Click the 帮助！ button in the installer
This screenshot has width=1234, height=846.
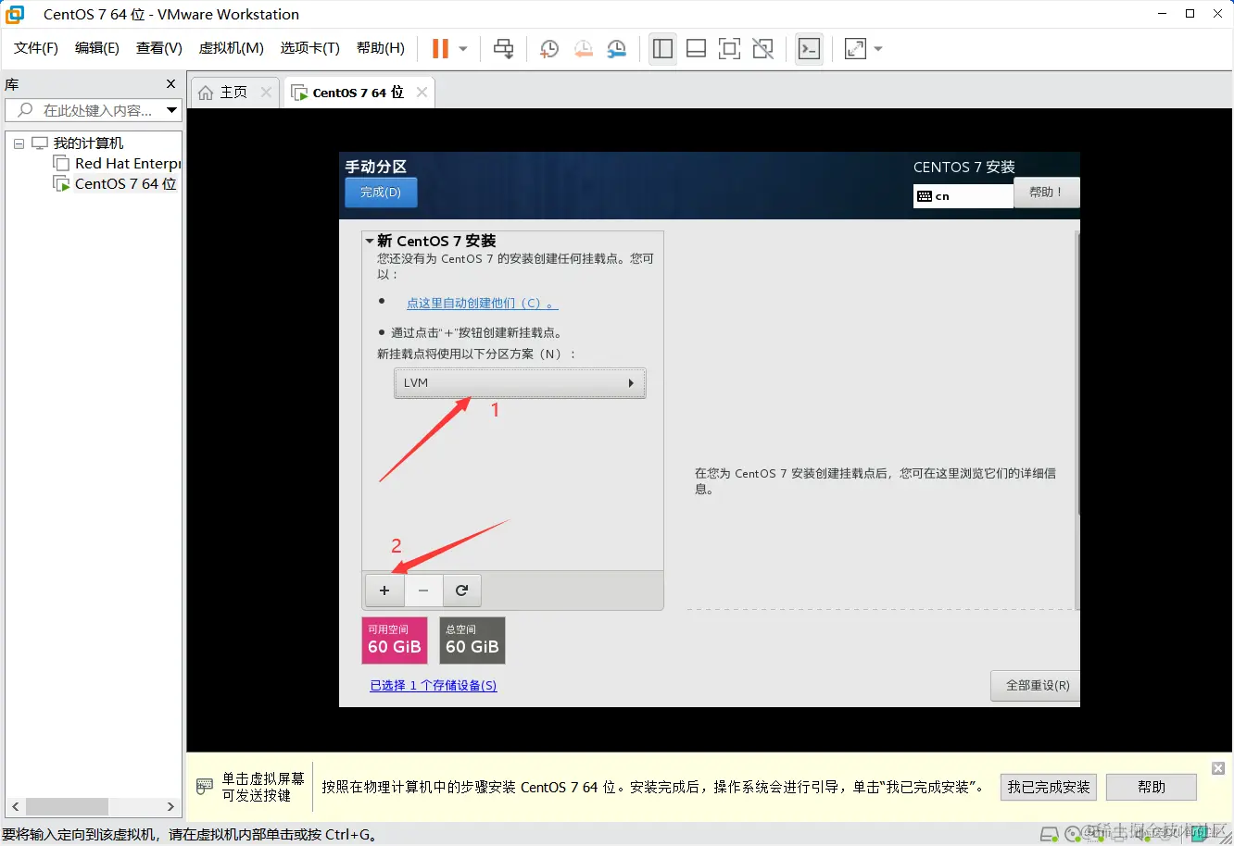click(1046, 193)
